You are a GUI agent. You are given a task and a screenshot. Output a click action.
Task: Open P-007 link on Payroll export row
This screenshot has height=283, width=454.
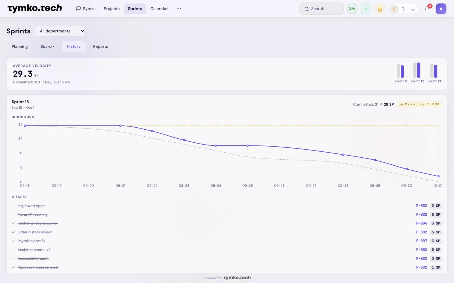click(421, 241)
